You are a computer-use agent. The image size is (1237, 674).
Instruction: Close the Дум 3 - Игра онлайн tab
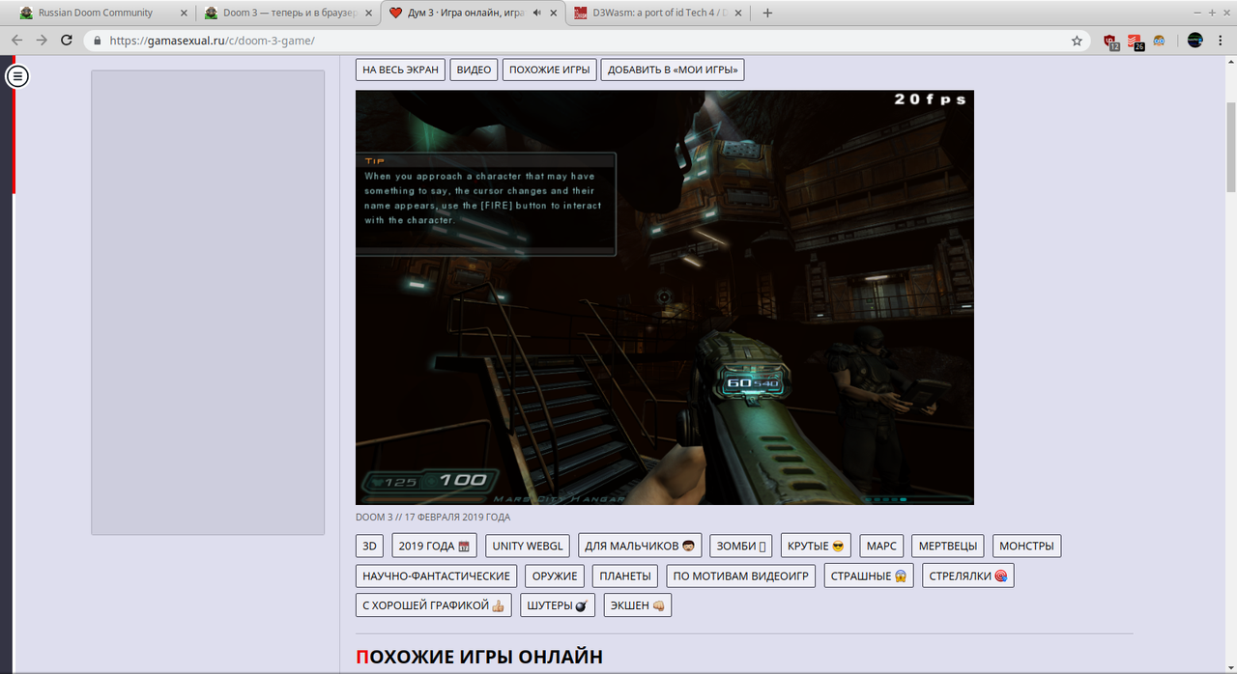[553, 14]
